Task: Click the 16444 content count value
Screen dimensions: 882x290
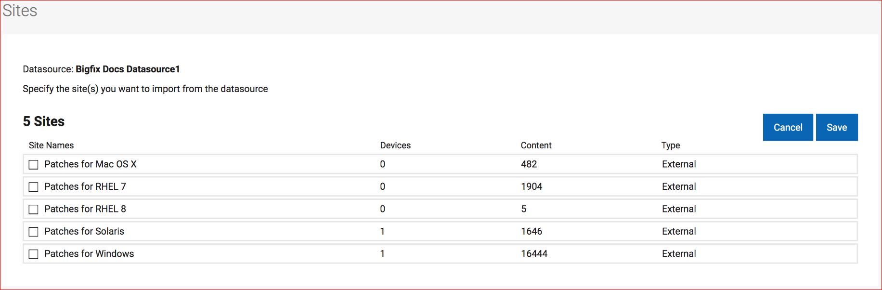Action: (534, 254)
